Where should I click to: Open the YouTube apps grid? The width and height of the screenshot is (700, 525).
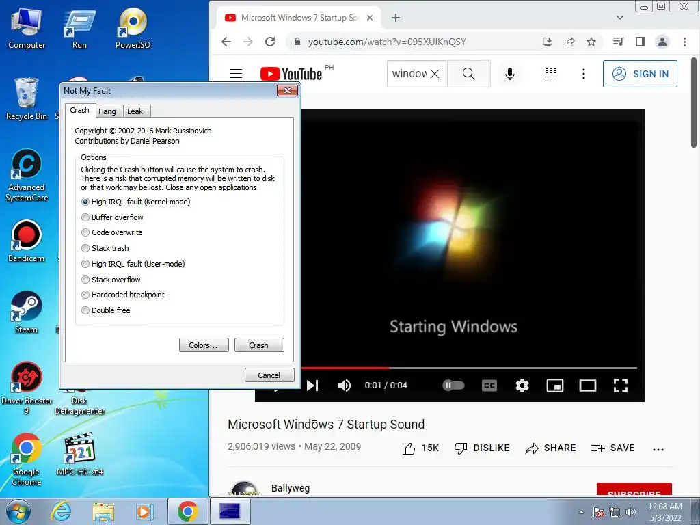point(550,74)
